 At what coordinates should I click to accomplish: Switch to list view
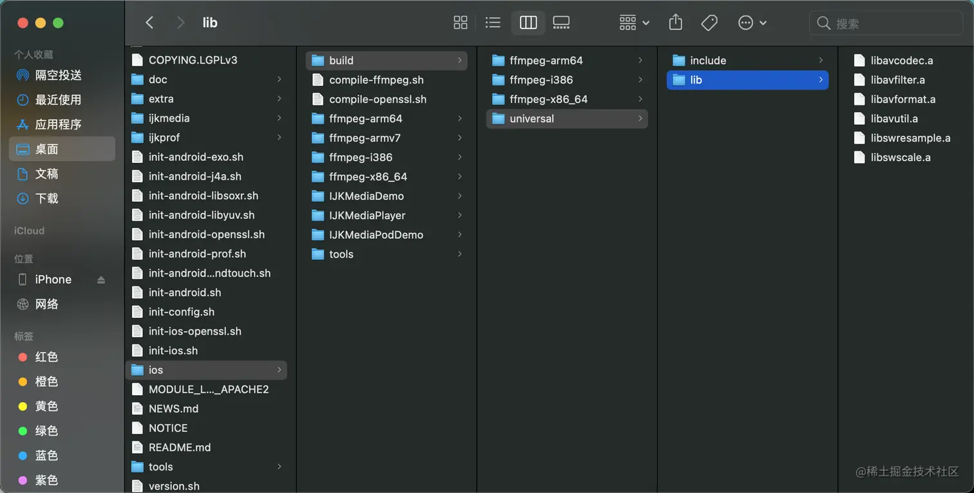coord(493,23)
